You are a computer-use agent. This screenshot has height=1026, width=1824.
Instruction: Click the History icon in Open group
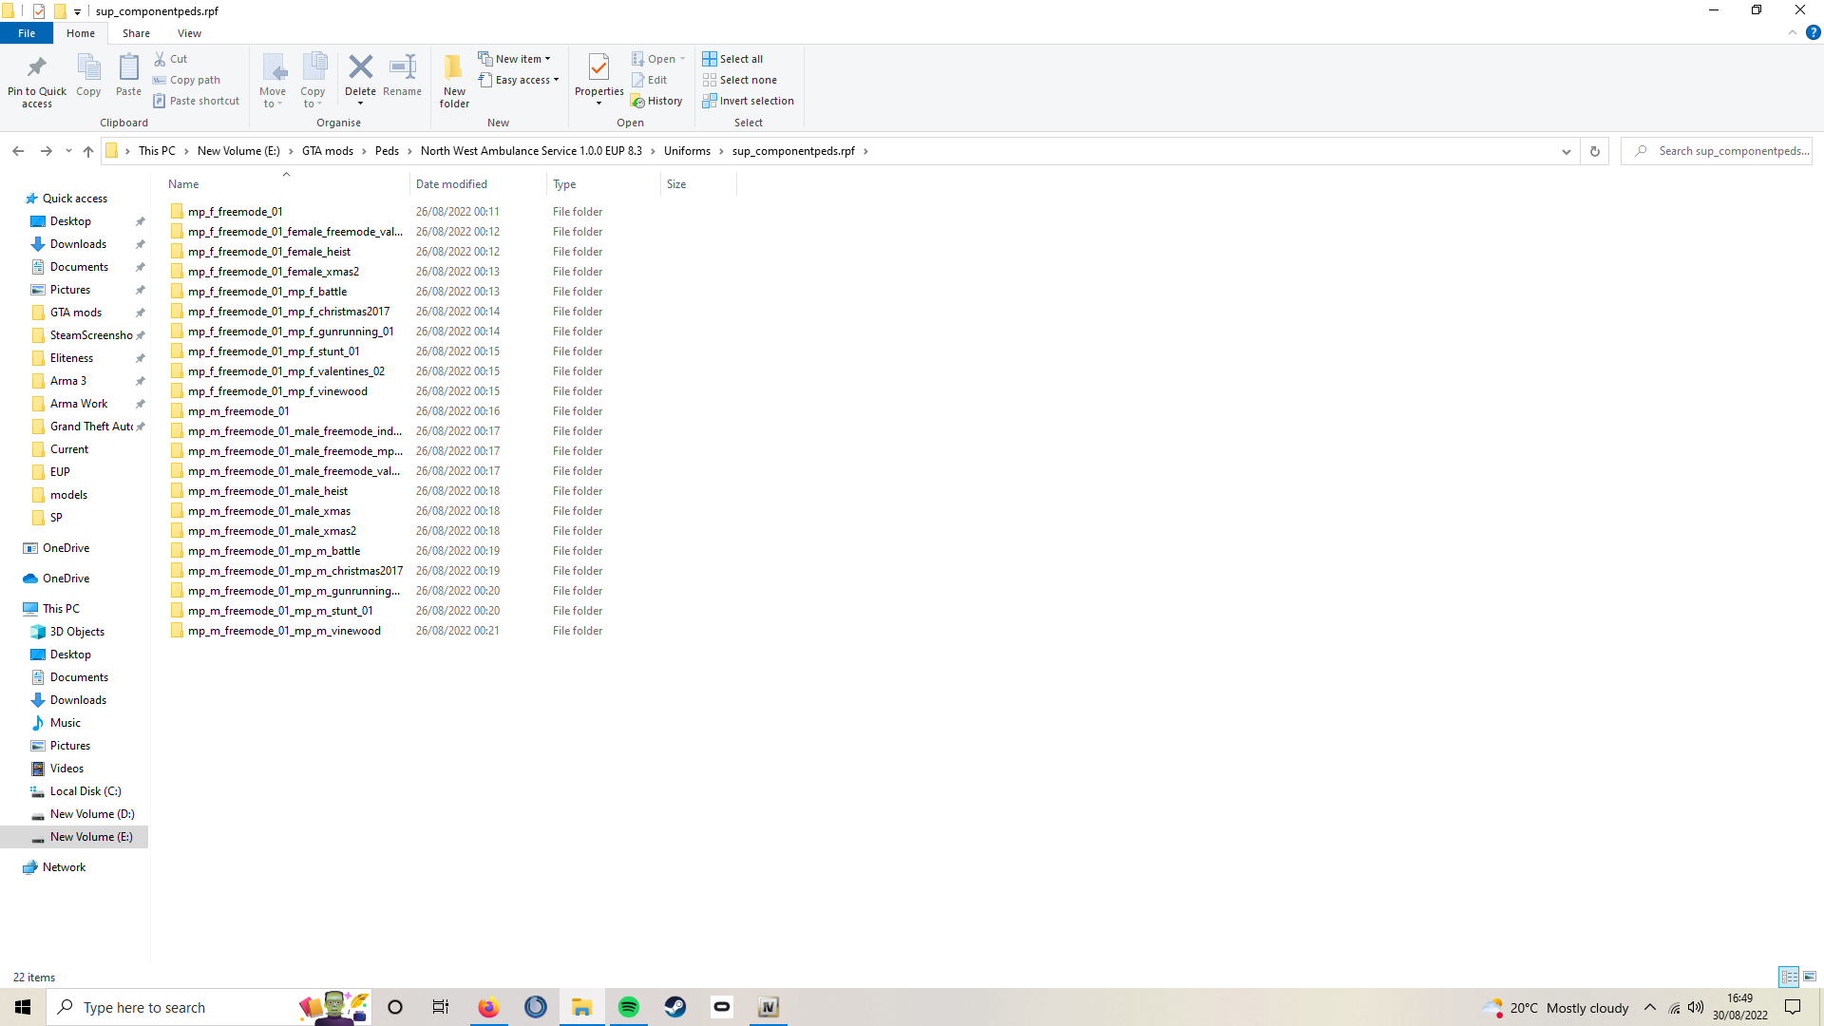656,101
